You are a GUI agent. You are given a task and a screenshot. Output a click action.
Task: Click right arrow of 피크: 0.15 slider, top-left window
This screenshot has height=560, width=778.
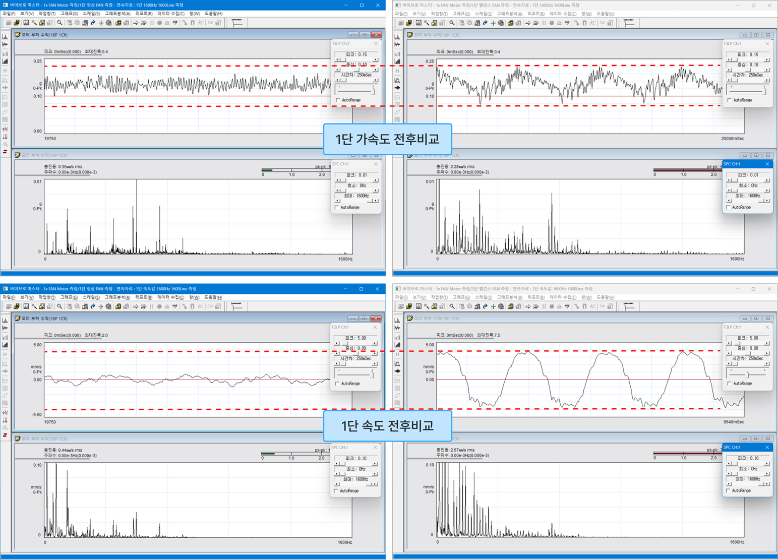tap(375, 59)
